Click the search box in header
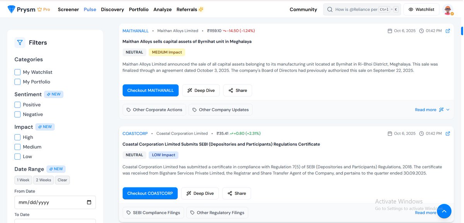 tap(362, 9)
